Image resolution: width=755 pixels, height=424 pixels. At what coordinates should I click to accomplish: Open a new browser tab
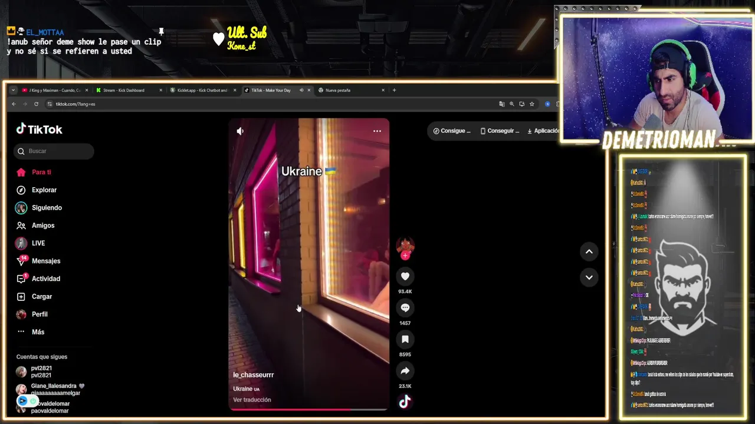tap(394, 90)
